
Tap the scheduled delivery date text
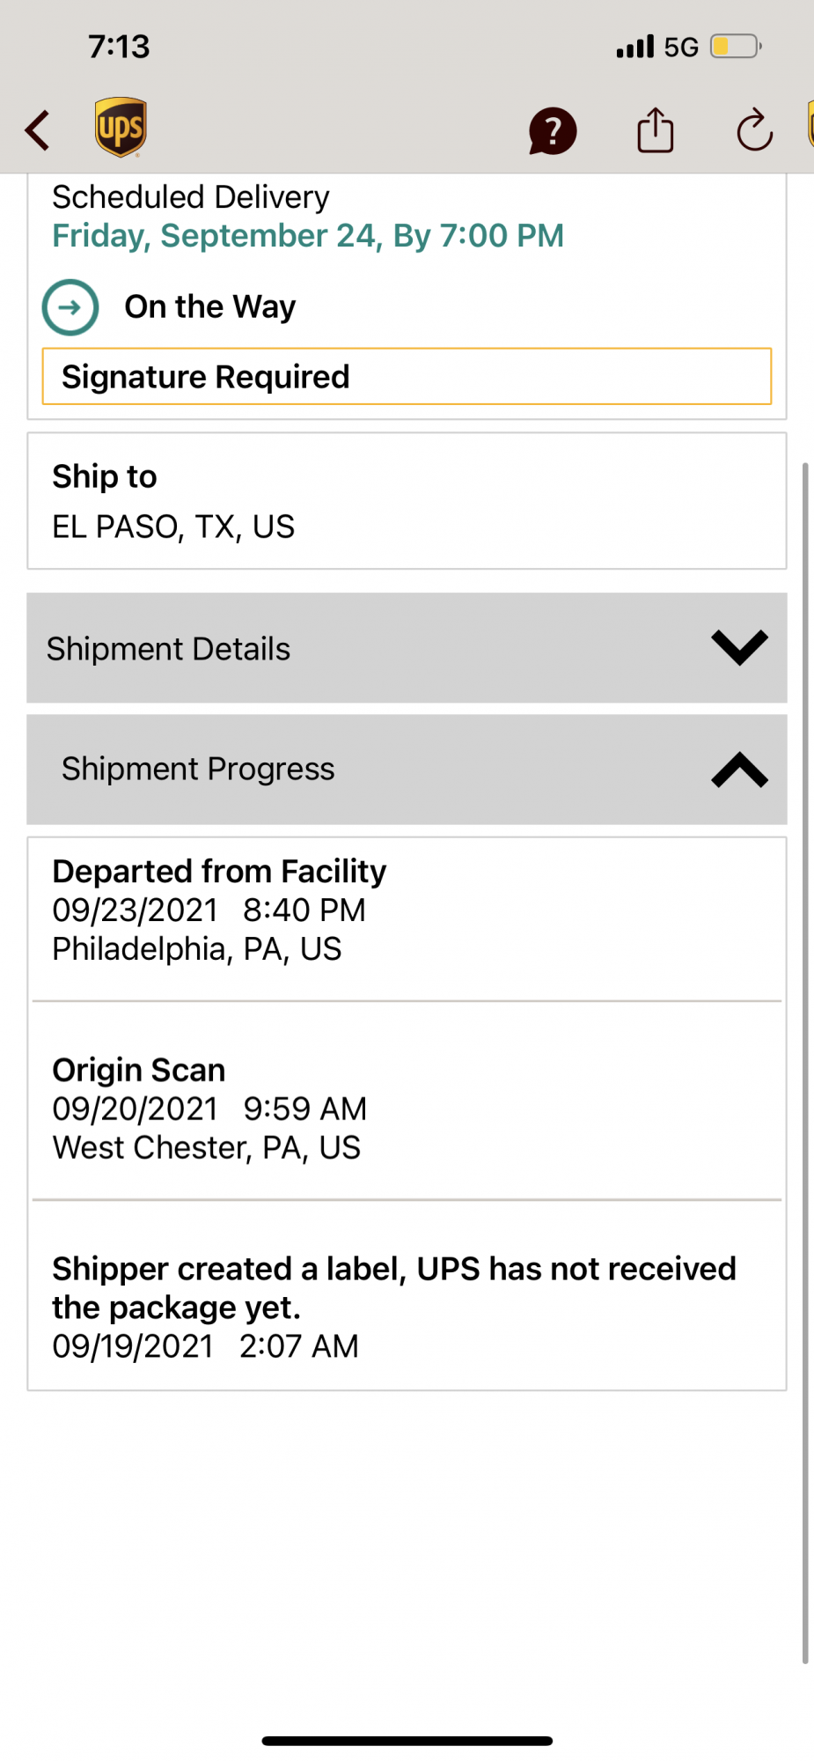[308, 236]
